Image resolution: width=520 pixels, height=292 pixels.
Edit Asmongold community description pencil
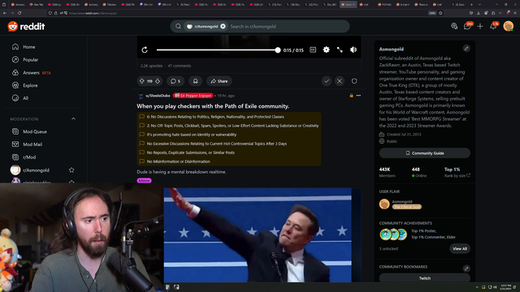click(x=466, y=49)
